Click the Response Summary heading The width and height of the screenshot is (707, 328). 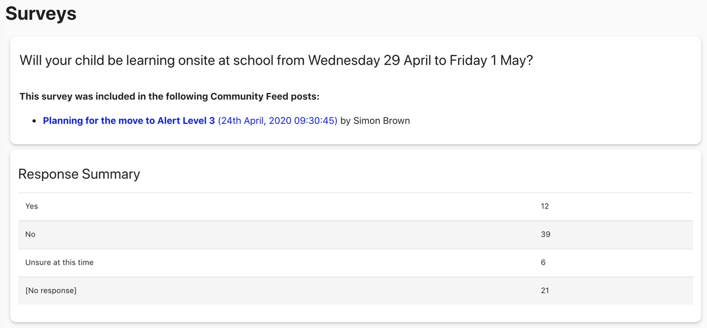[x=79, y=174]
